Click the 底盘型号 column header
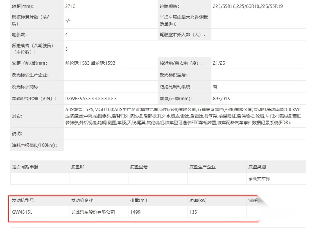This screenshot has height=228, width=321. (139, 167)
